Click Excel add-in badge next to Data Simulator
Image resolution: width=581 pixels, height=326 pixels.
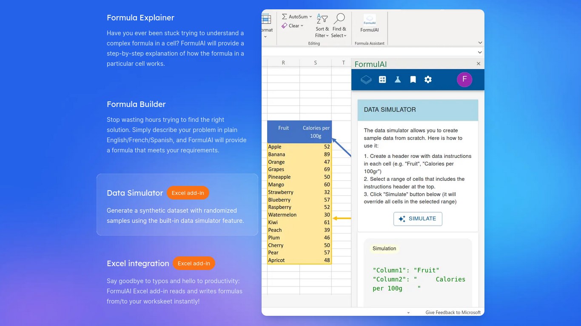tap(188, 193)
